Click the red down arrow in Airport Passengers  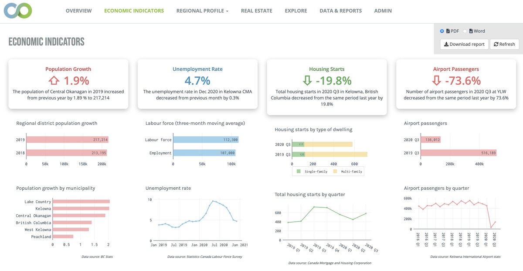[436, 81]
